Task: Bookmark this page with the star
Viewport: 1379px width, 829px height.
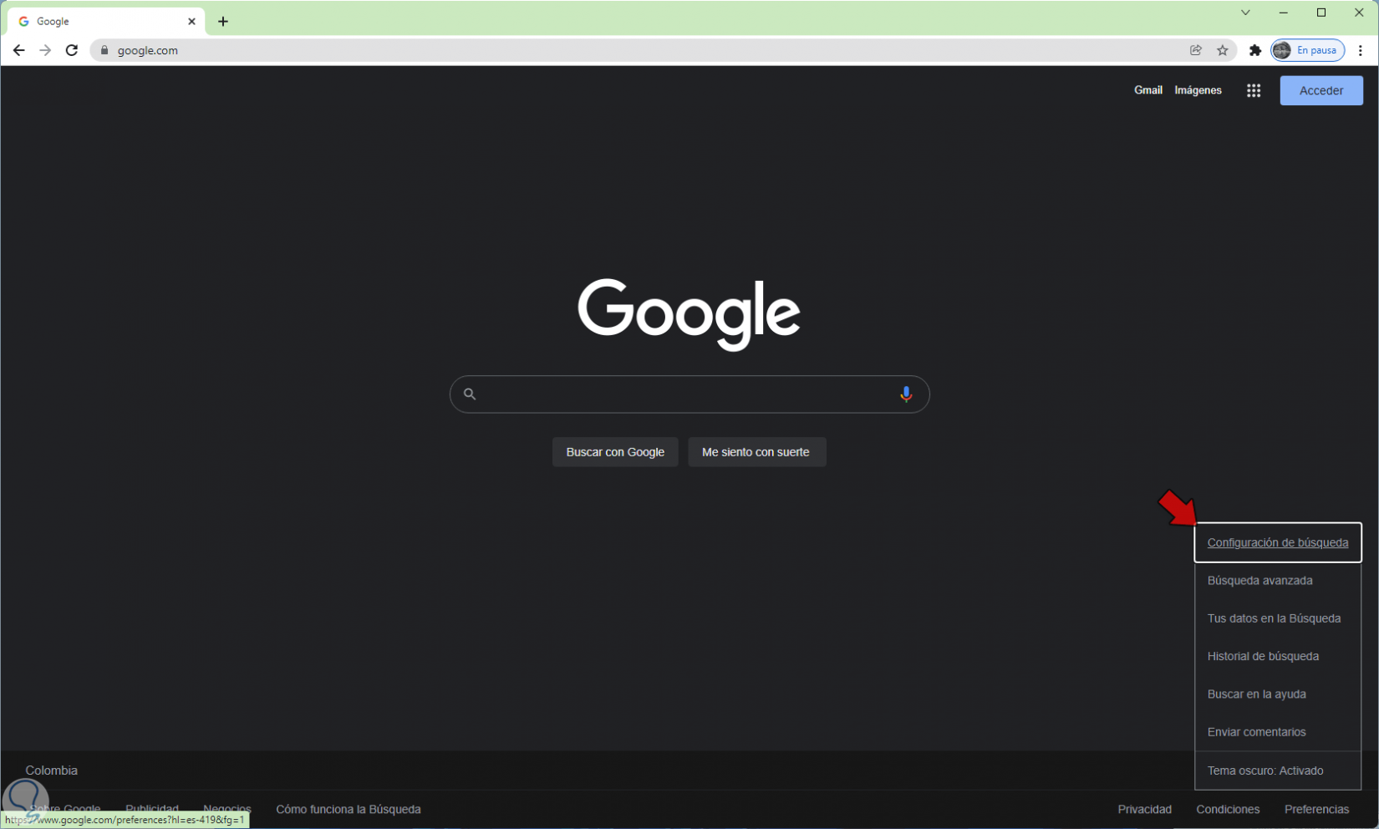Action: 1224,50
